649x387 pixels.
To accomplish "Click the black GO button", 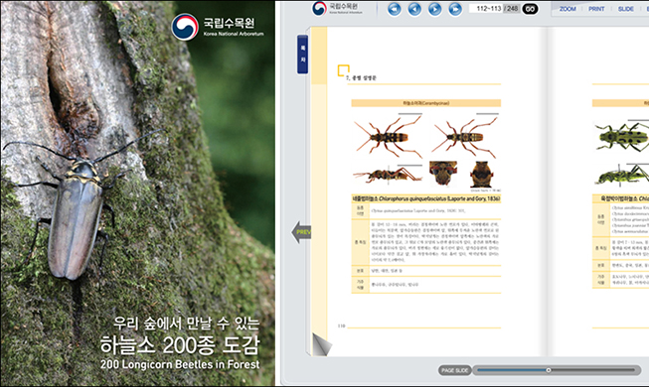I will point(530,9).
